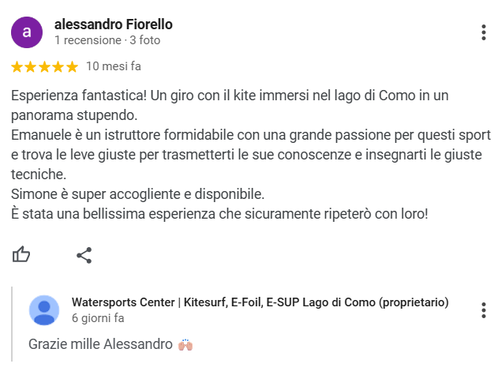Click the third star of the rating
The width and height of the screenshot is (498, 375).
[45, 66]
